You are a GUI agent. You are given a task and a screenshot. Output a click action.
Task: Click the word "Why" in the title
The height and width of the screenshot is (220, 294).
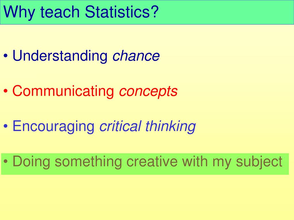19,12
